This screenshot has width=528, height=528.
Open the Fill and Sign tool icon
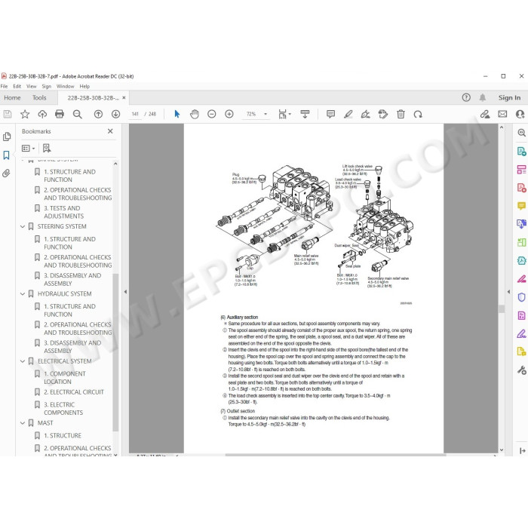[x=521, y=333]
